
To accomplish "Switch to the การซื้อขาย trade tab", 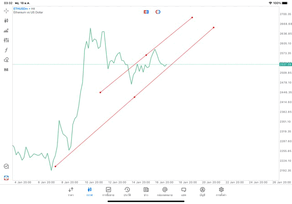I will (x=108, y=192).
